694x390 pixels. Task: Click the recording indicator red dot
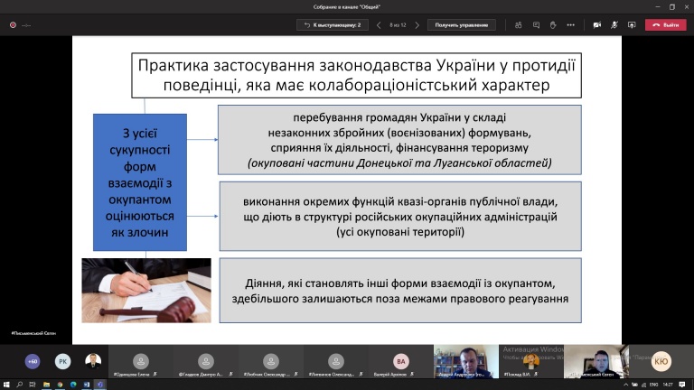pyautogui.click(x=13, y=25)
